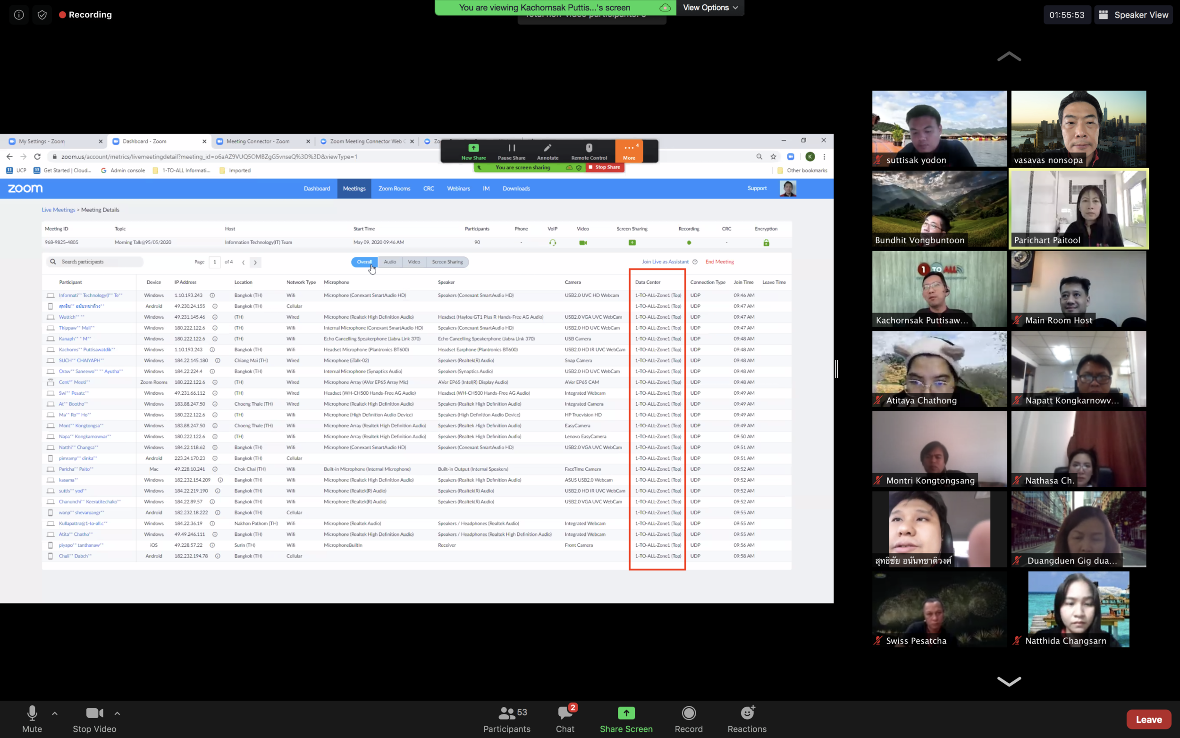Image resolution: width=1180 pixels, height=738 pixels.
Task: Click Join Live as Assistant
Action: tap(665, 262)
